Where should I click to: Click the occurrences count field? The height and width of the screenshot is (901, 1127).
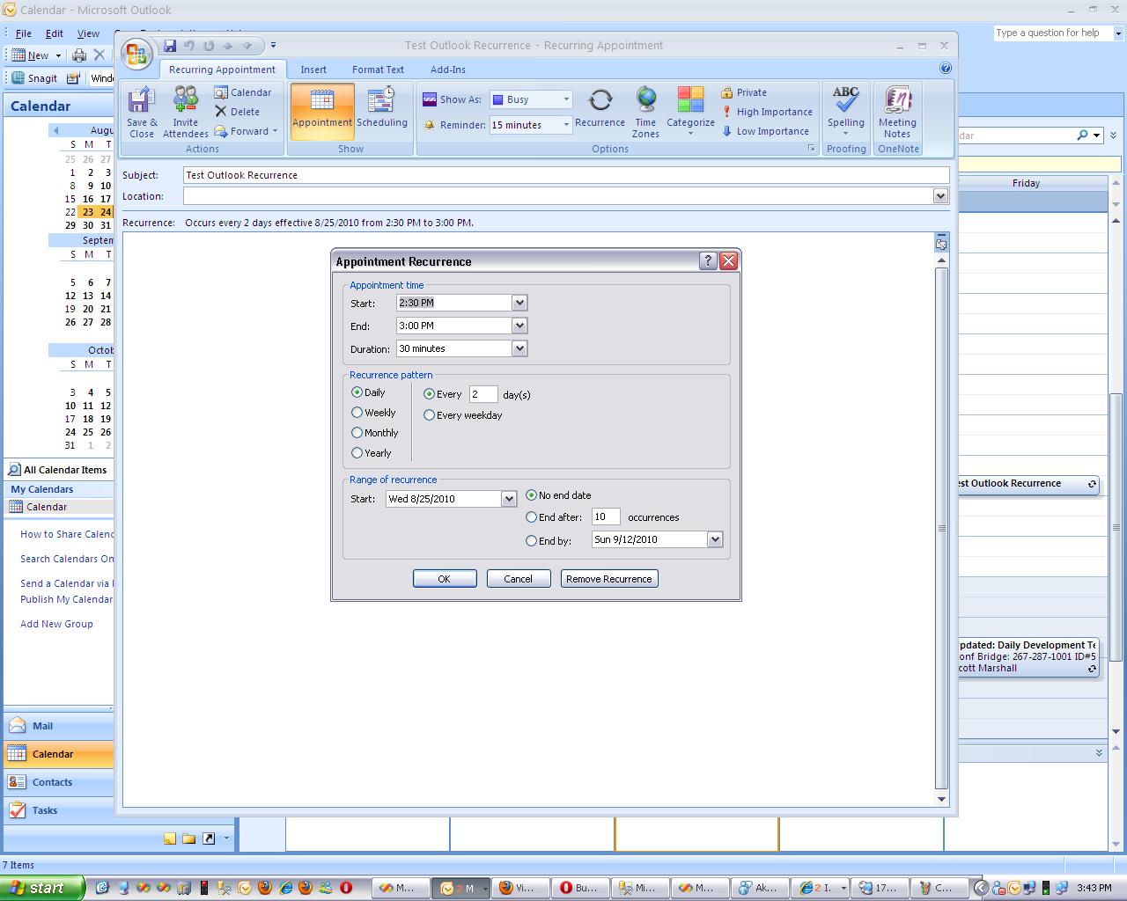[x=606, y=517]
